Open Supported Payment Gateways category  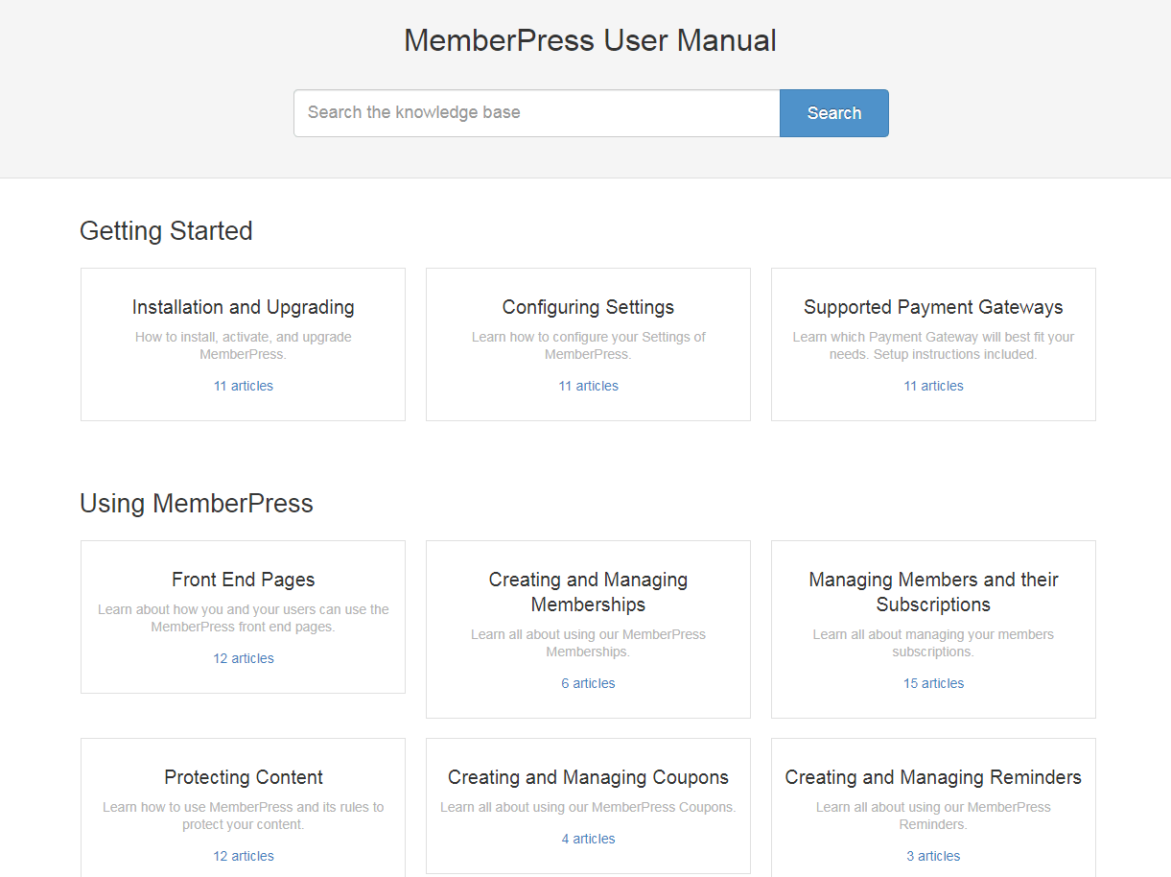click(933, 308)
